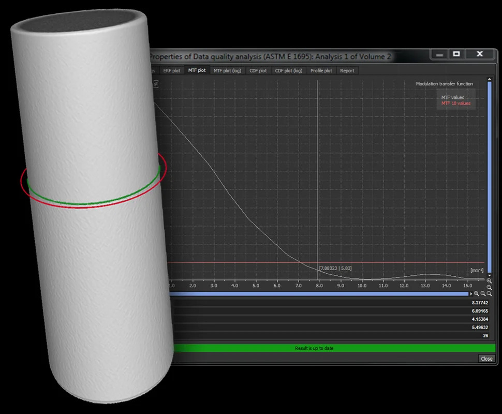Image resolution: width=502 pixels, height=414 pixels.
Task: Click the 15.0 tick label on the x-axis
Action: [x=467, y=286]
